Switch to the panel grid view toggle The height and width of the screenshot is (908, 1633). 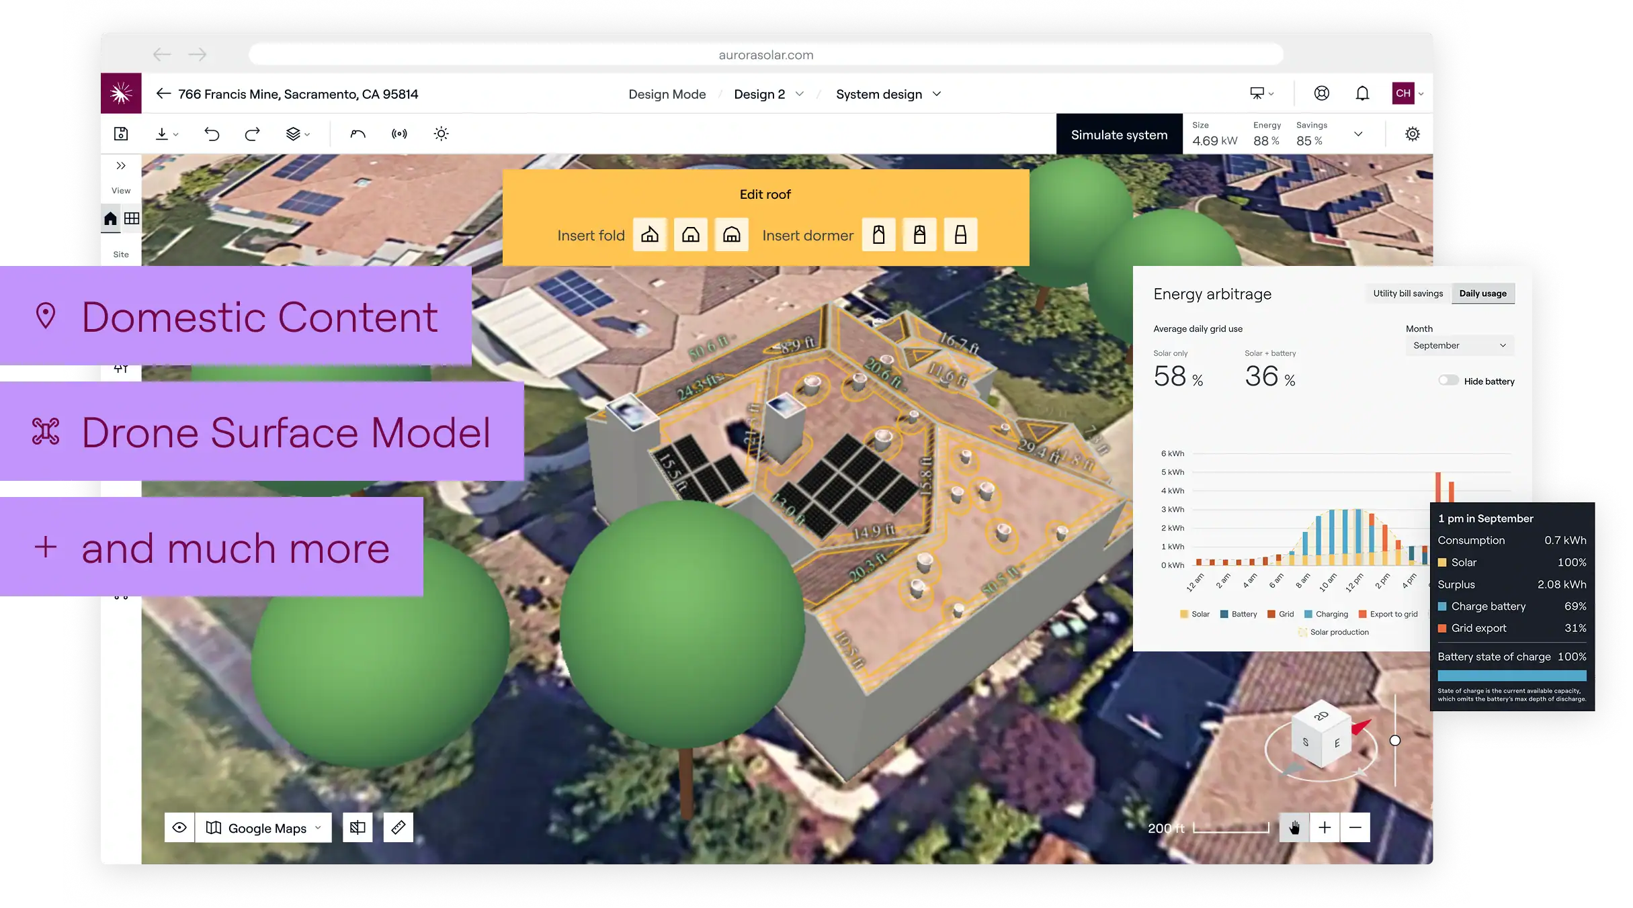(132, 218)
